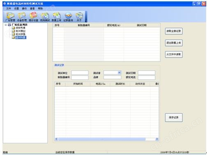The image size is (207, 155).
Task: Click the 测试单位 input field
Action: tap(80, 72)
